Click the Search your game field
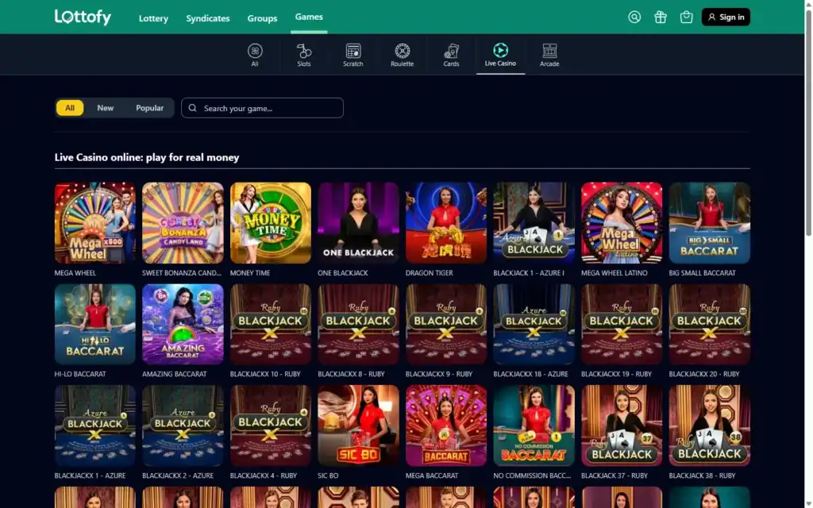This screenshot has height=508, width=813. (x=262, y=108)
